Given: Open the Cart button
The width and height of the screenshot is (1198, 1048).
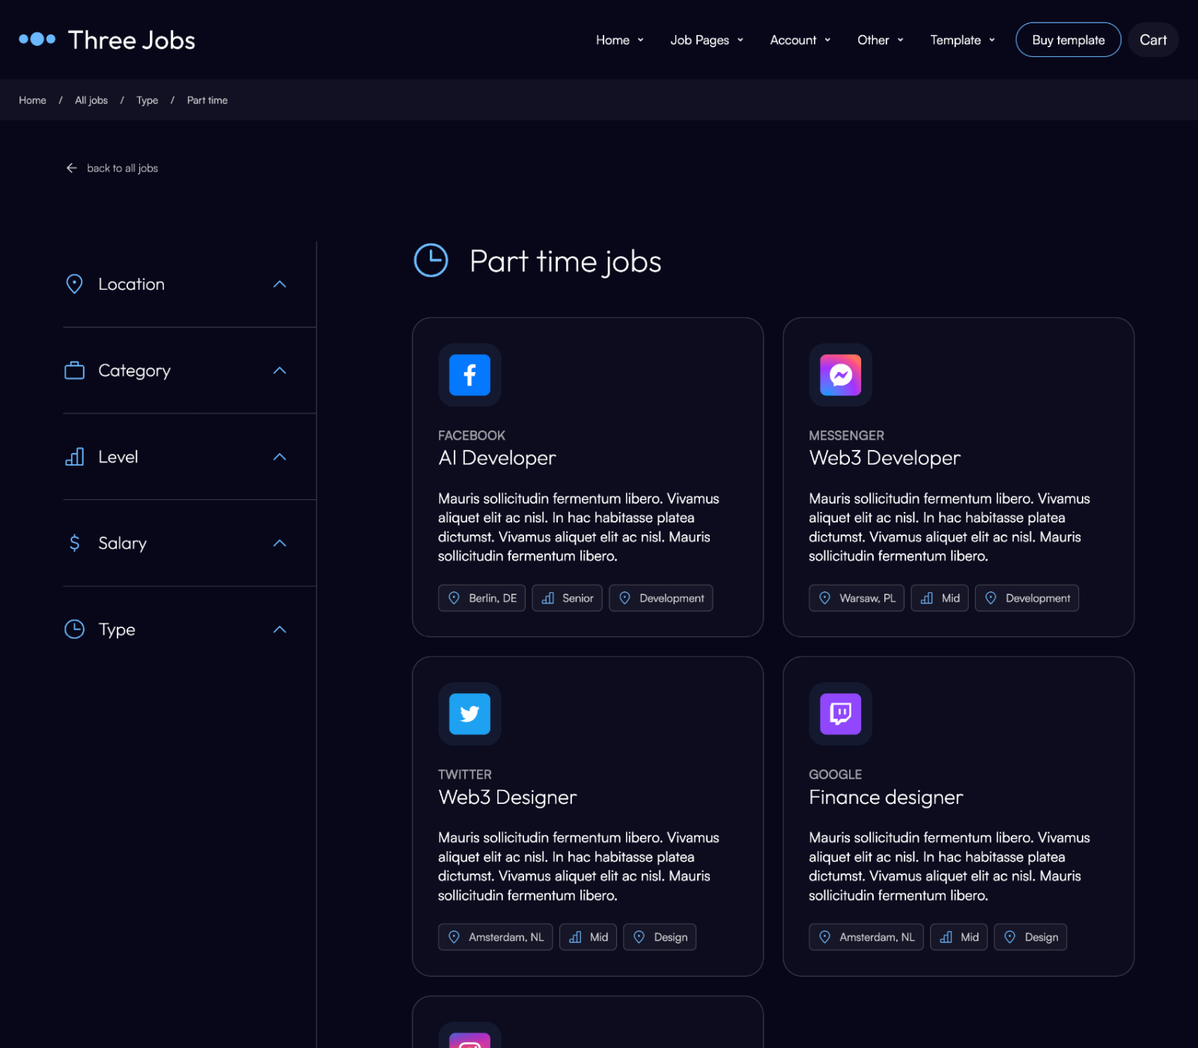Looking at the screenshot, I should click(x=1153, y=40).
